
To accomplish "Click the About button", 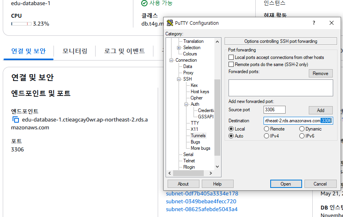I will point(183,184).
